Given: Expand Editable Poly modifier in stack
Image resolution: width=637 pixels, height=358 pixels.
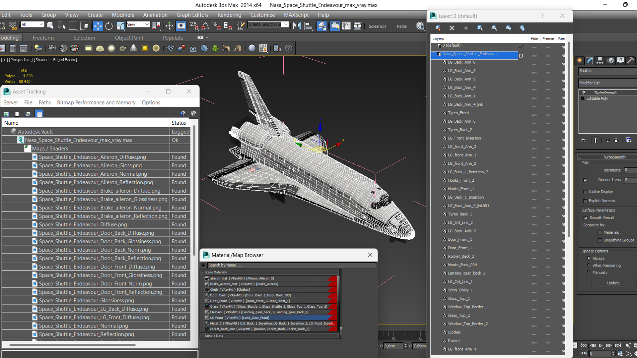Looking at the screenshot, I should [583, 98].
